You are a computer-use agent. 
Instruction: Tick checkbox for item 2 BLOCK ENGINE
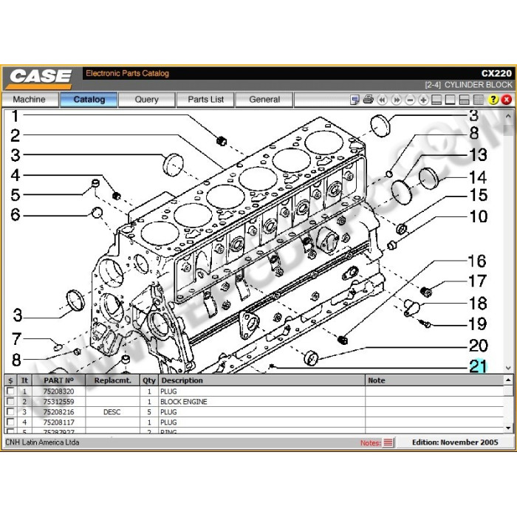10,401
